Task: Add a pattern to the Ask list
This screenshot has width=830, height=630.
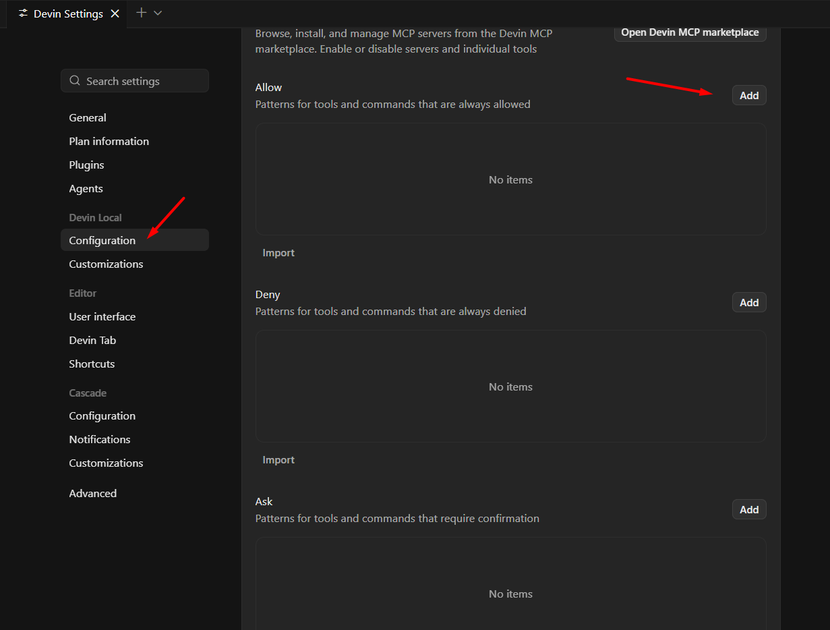Action: 749,510
